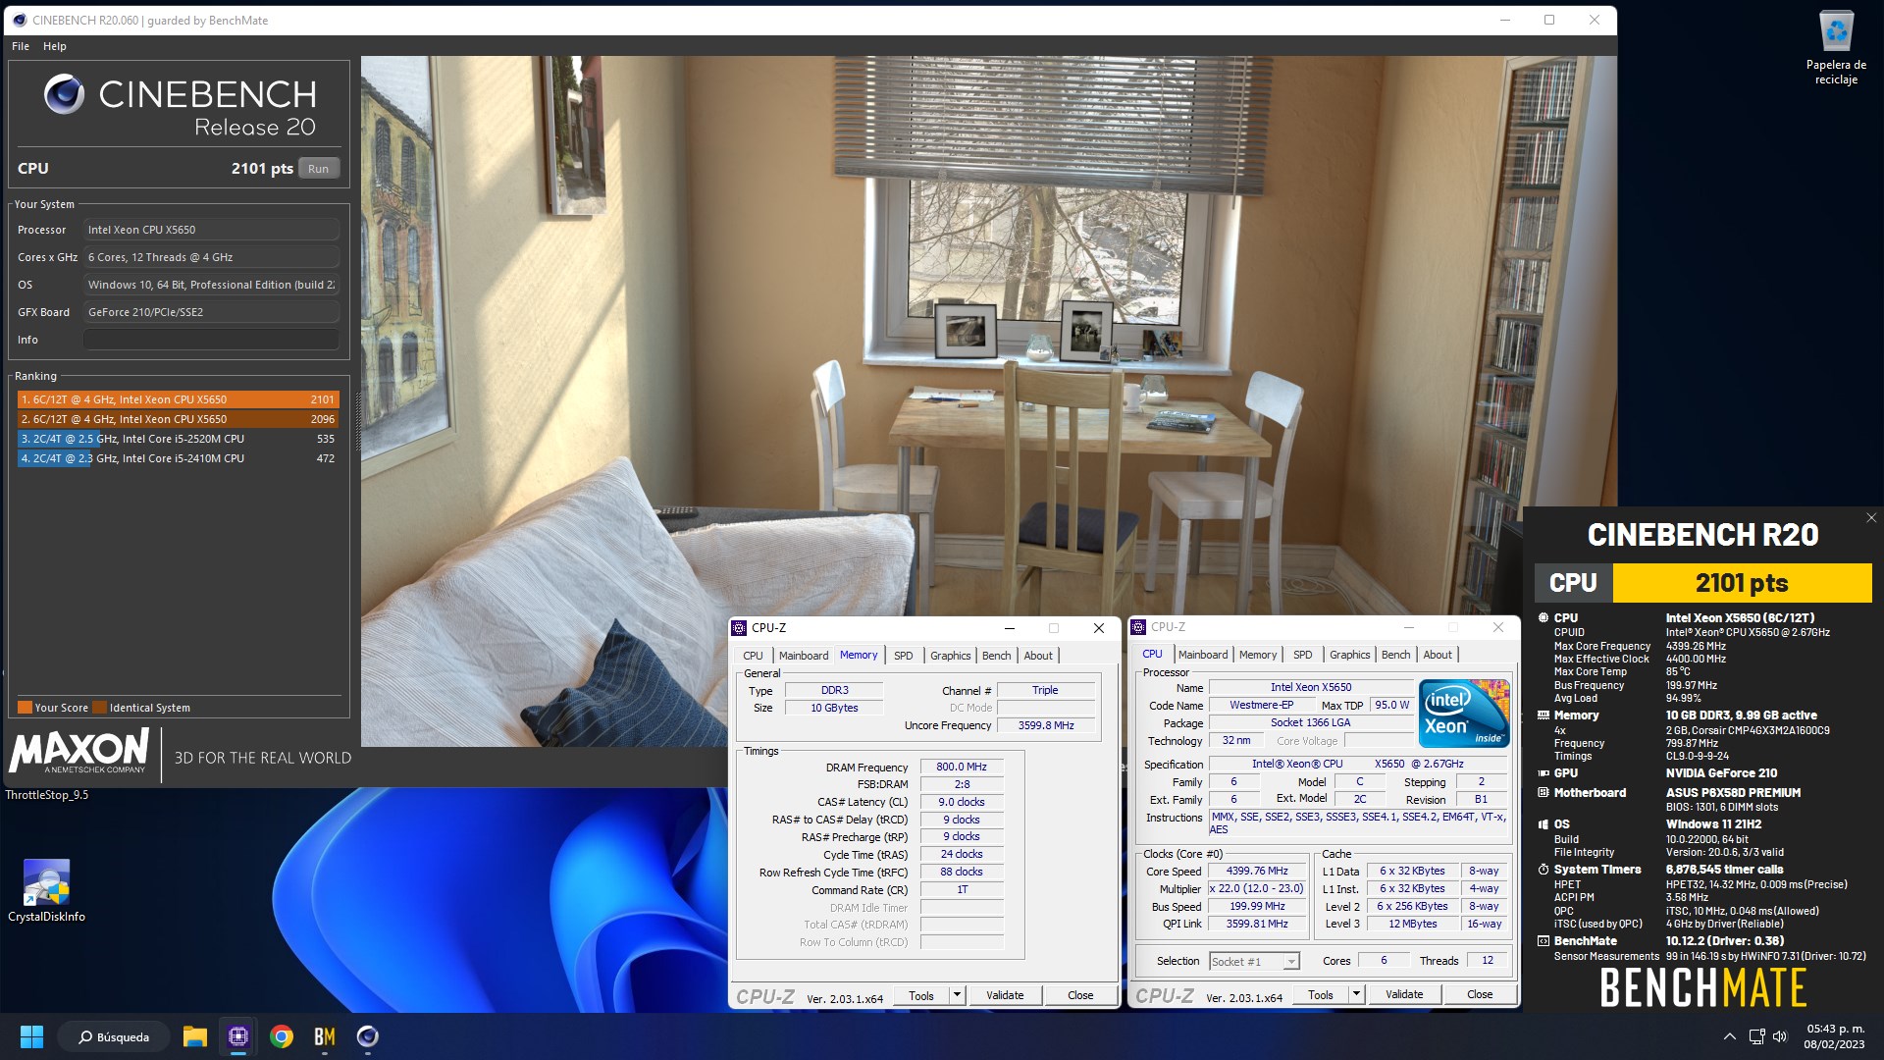Click Tools button in CPU-Z Memory window

(x=921, y=995)
